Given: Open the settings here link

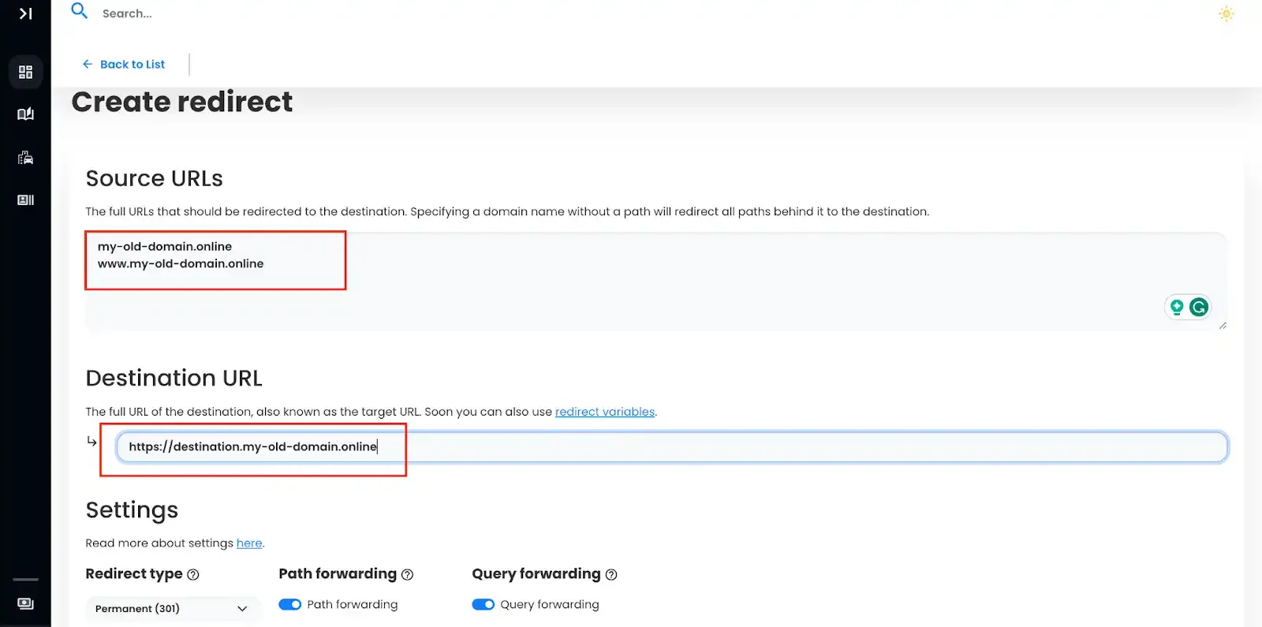Looking at the screenshot, I should click(x=249, y=543).
